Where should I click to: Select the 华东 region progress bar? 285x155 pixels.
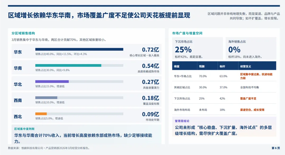click(78, 49)
